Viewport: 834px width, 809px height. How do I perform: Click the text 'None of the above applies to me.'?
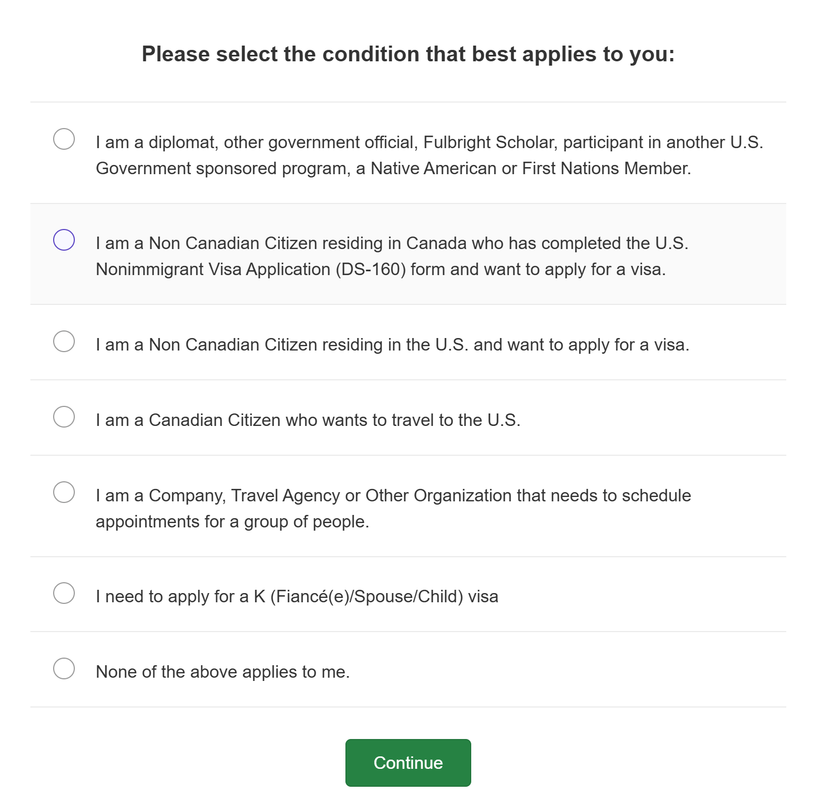click(223, 672)
